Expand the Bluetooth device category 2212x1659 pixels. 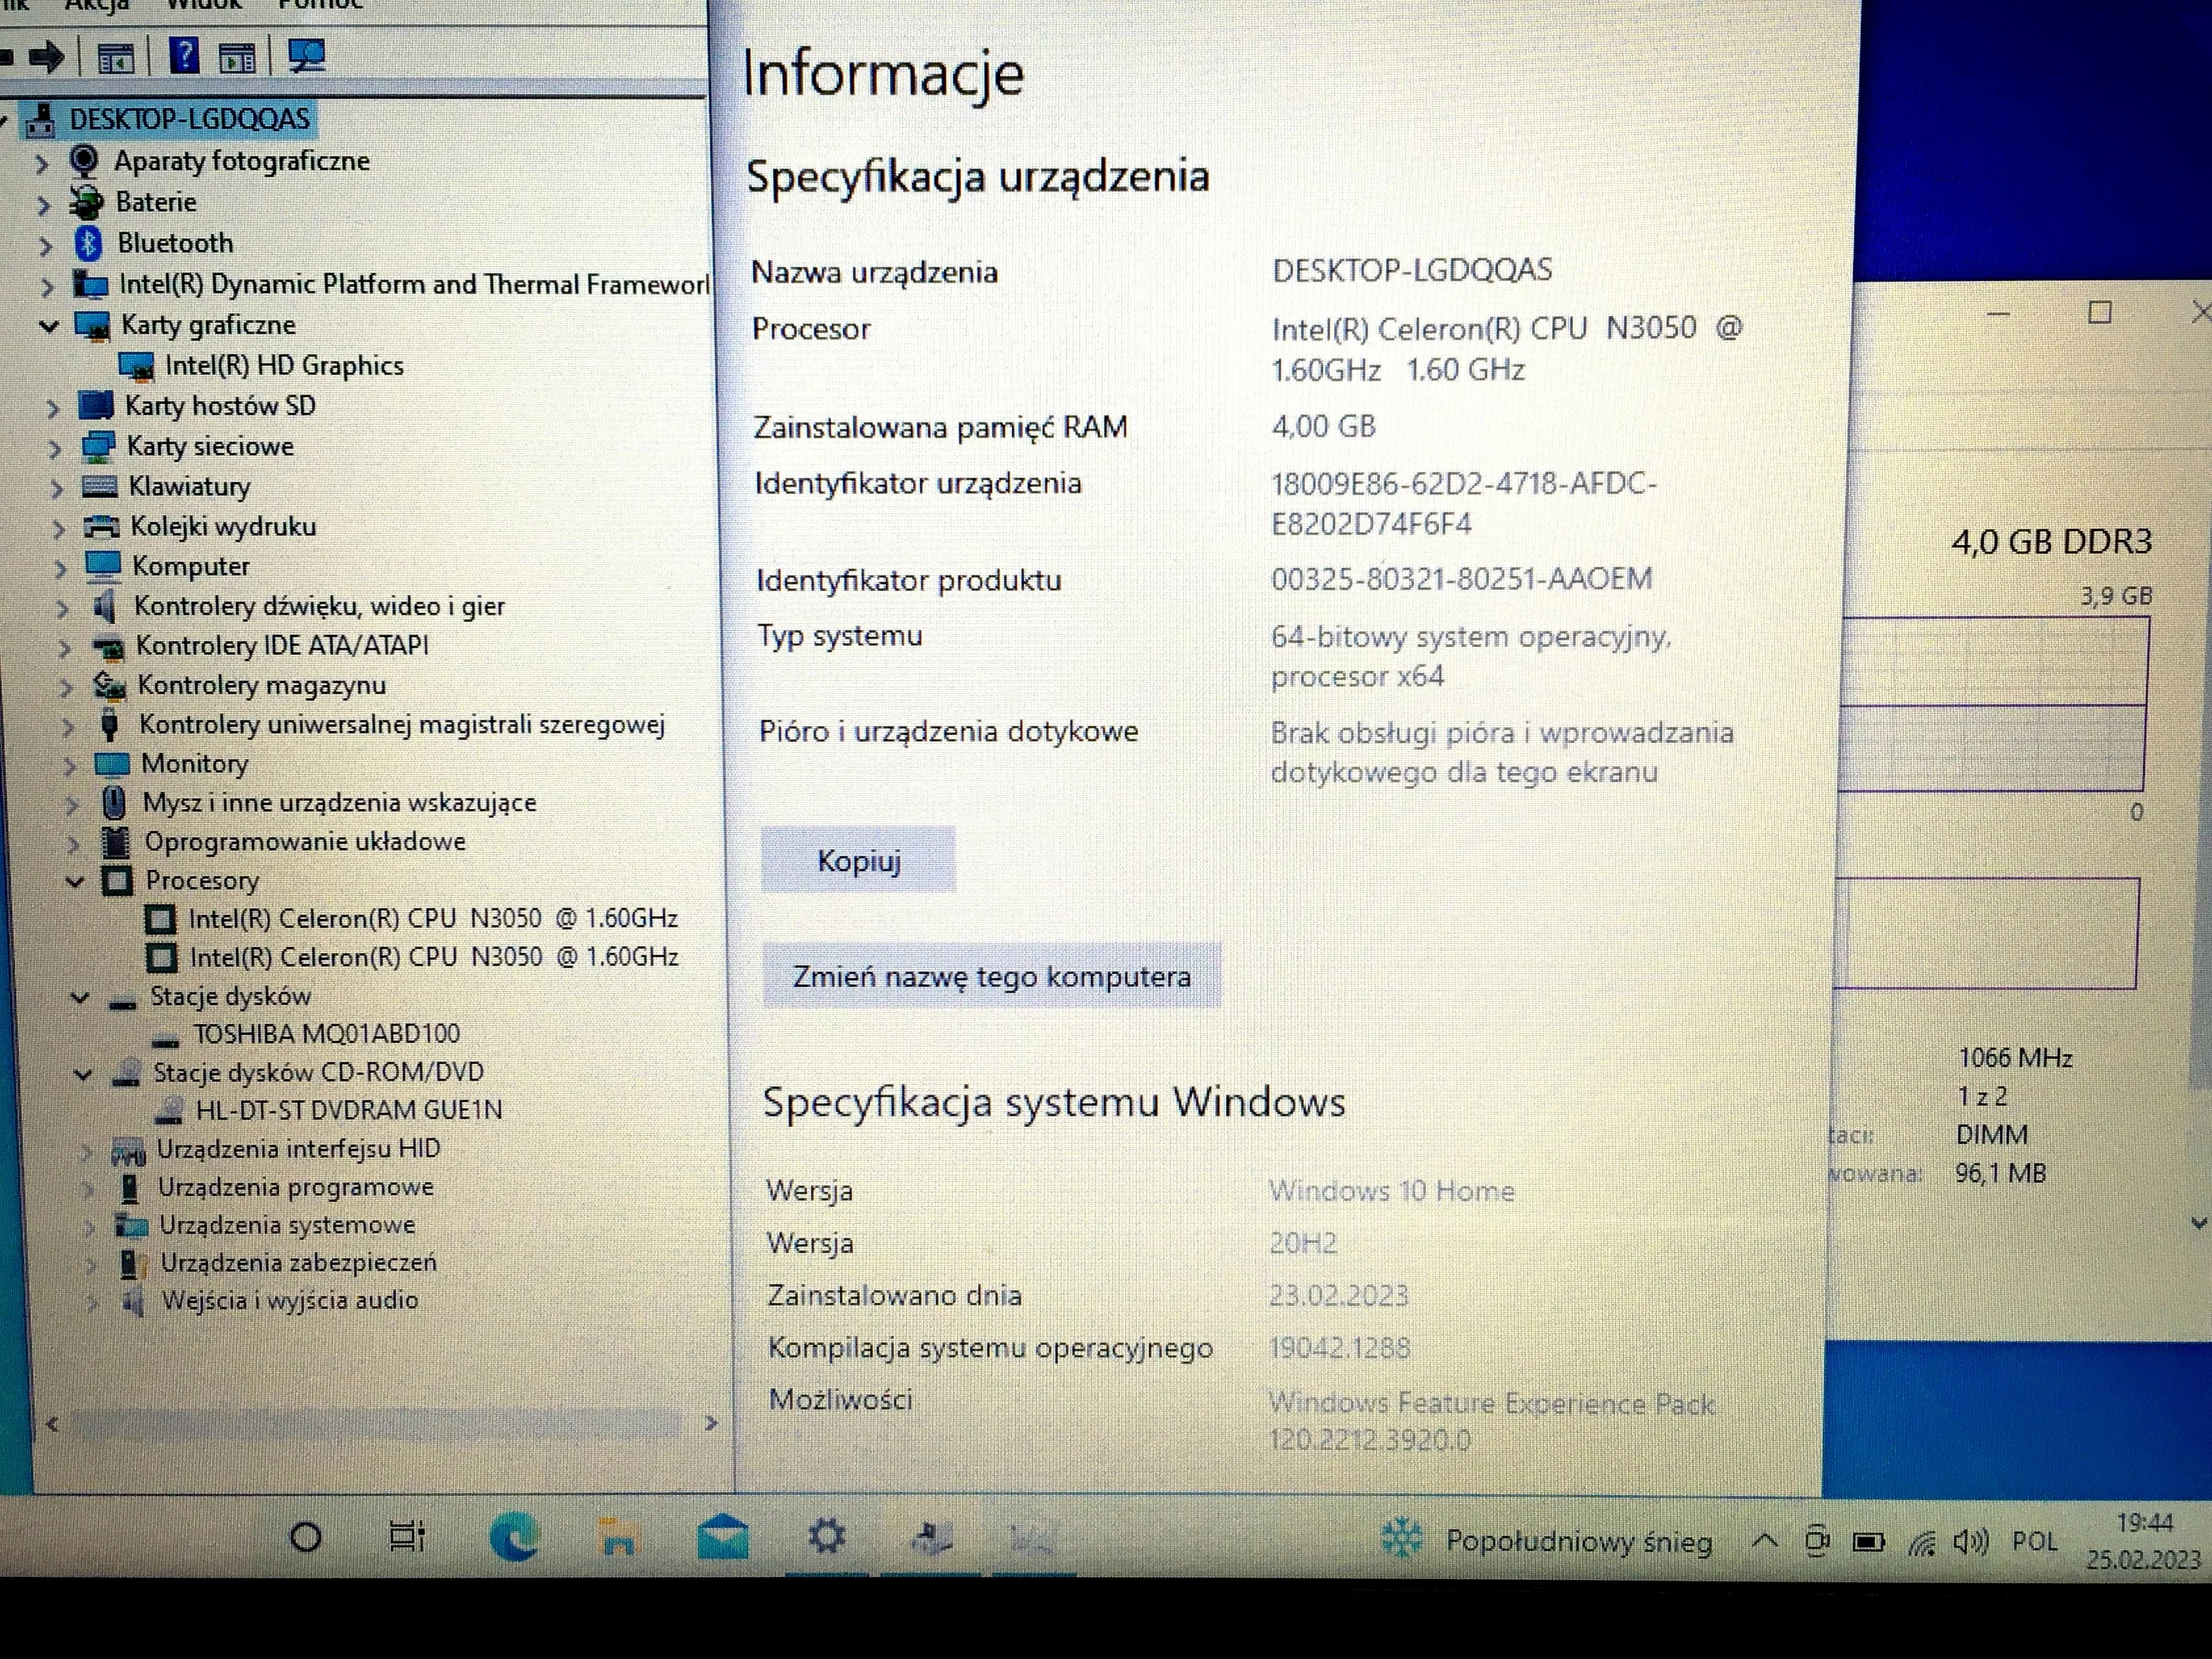[x=45, y=243]
